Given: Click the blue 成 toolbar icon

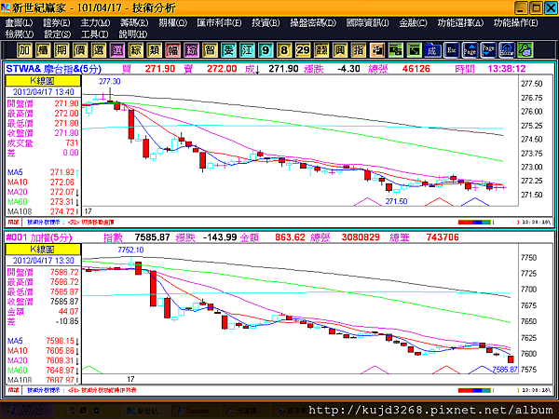Looking at the screenshot, I should [432, 50].
